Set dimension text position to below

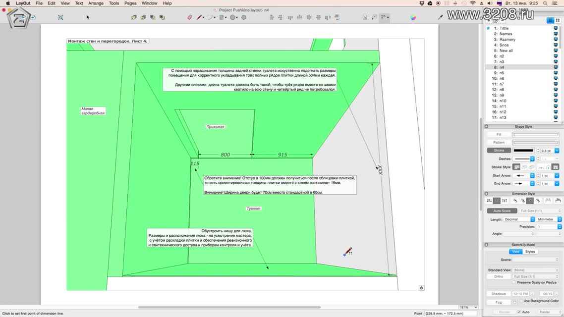[505, 201]
